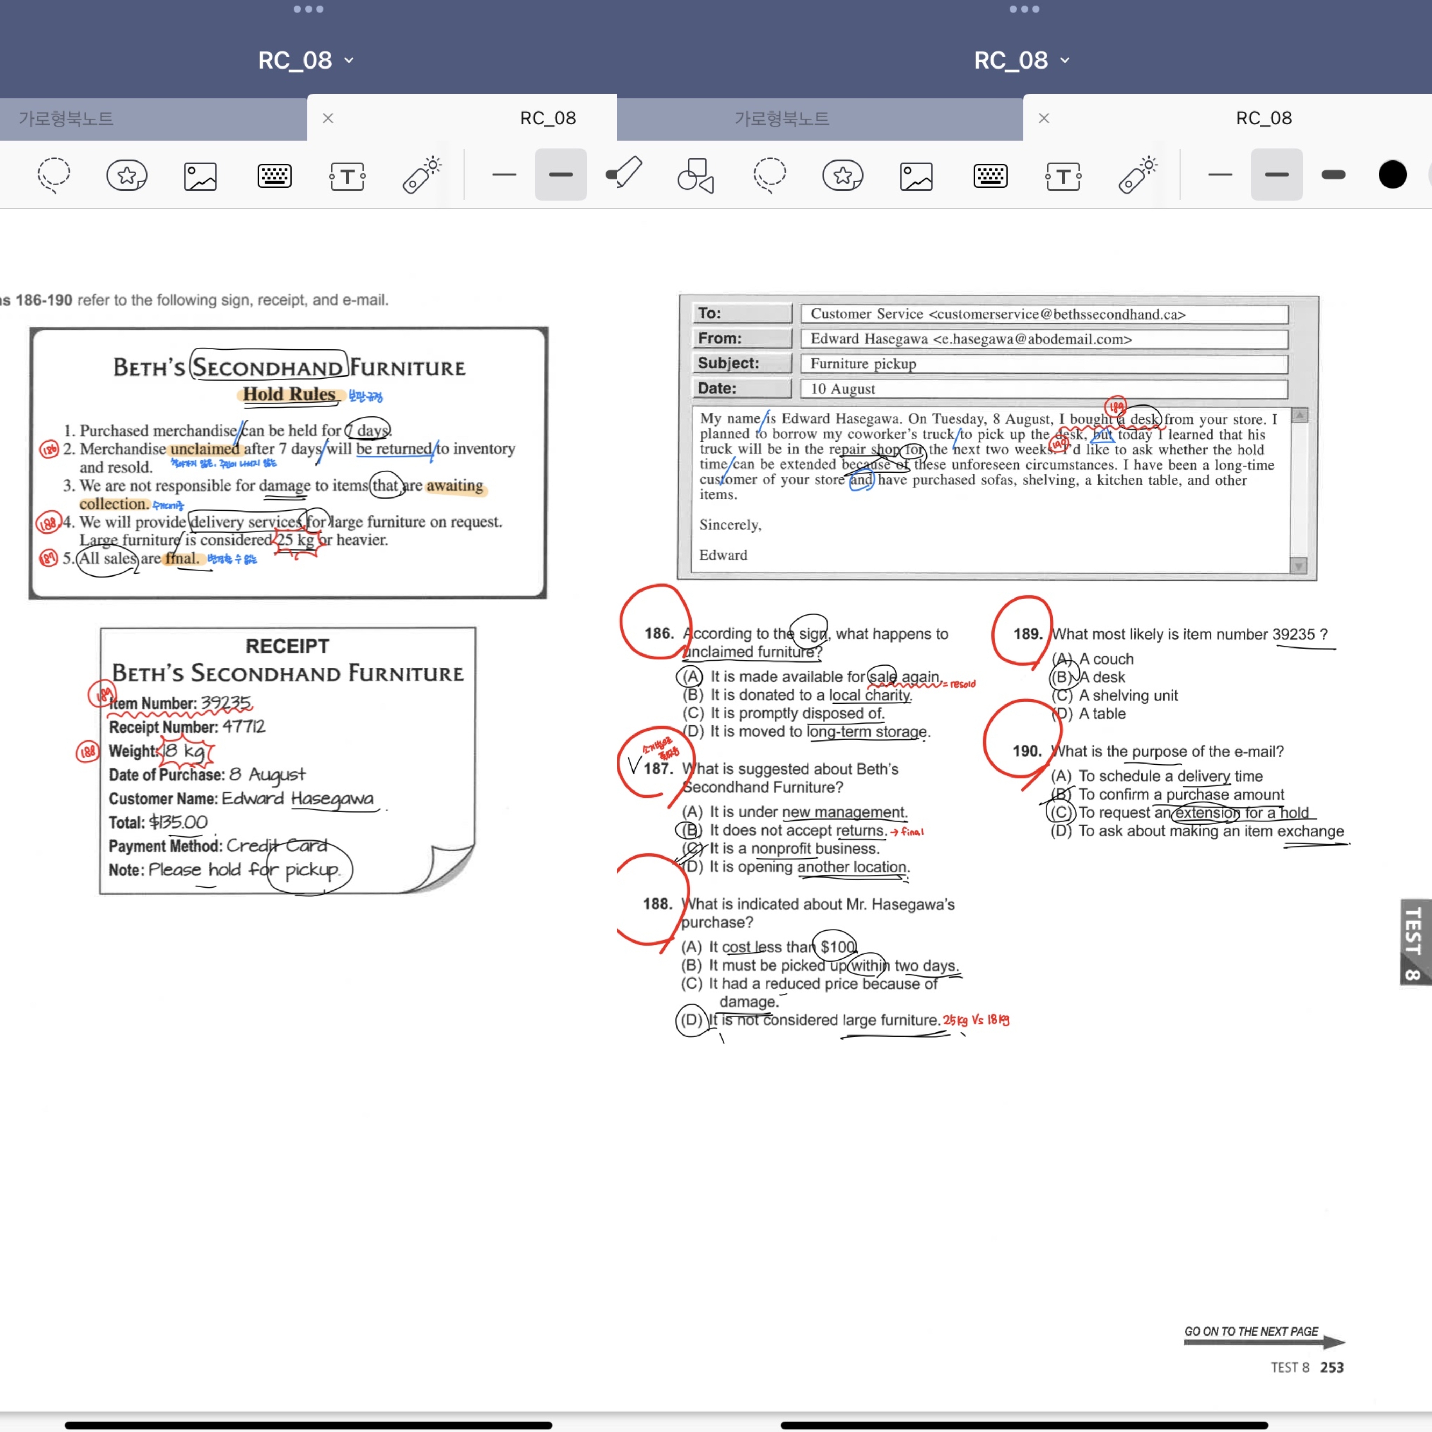Enable the laser pointer in left pane
This screenshot has height=1432, width=1432.
(x=421, y=176)
